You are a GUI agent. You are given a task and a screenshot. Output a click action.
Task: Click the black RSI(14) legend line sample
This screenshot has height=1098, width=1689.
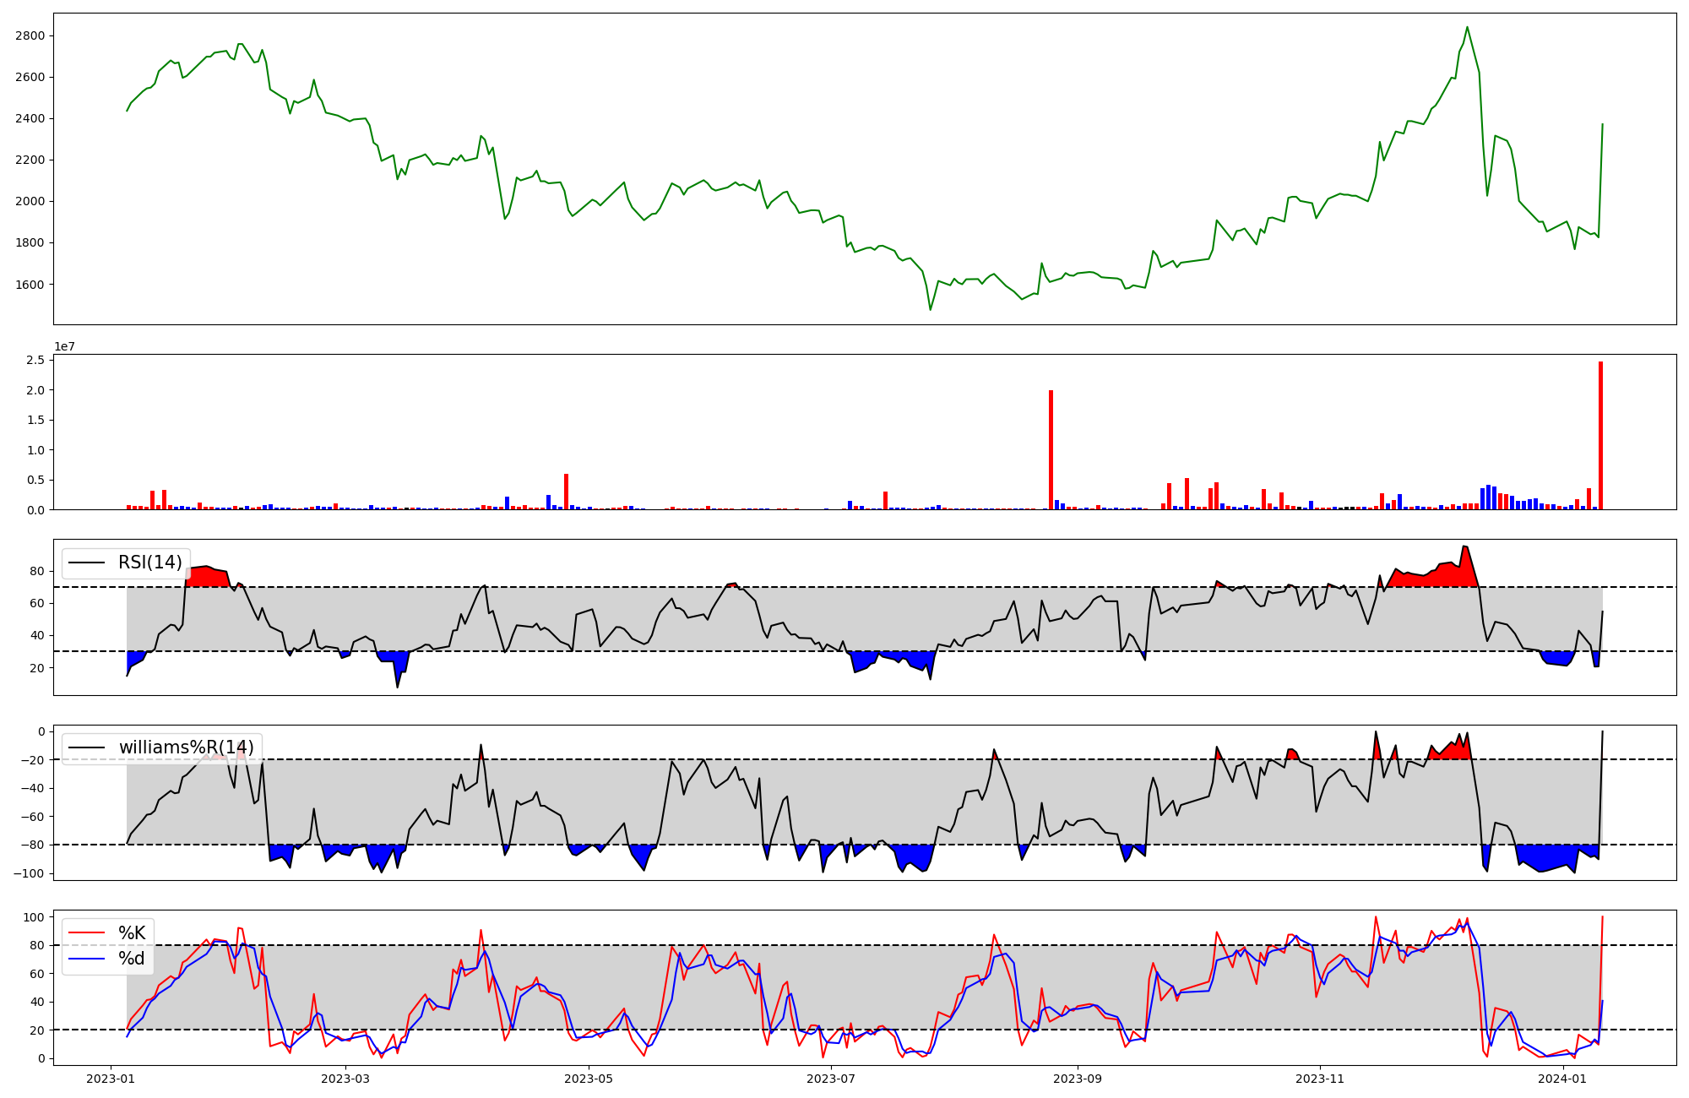click(x=87, y=563)
